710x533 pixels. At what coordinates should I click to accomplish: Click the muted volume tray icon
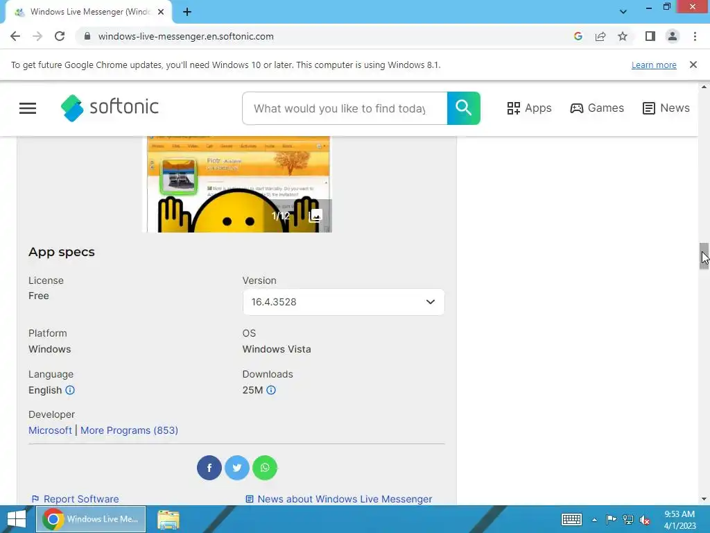click(645, 520)
